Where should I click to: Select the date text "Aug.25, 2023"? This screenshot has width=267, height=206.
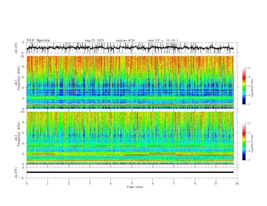coord(94,40)
